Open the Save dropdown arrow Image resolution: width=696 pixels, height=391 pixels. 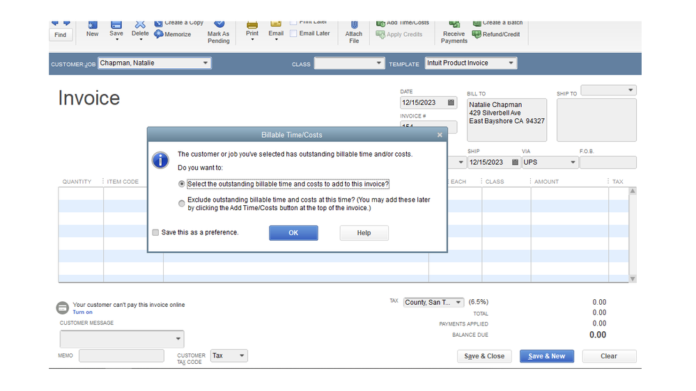(117, 40)
